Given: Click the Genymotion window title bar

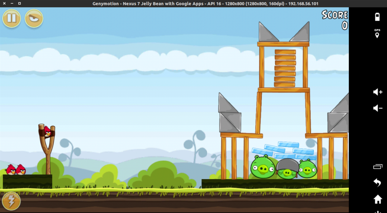Looking at the screenshot, I should click(205, 3).
